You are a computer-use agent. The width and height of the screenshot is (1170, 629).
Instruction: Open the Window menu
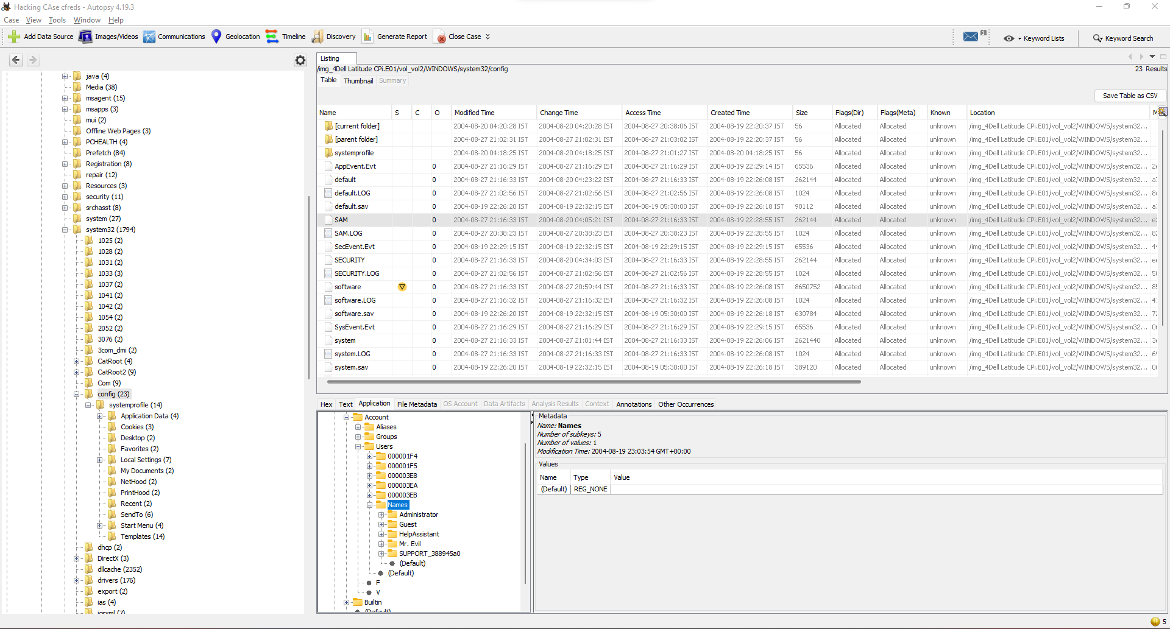coord(87,20)
